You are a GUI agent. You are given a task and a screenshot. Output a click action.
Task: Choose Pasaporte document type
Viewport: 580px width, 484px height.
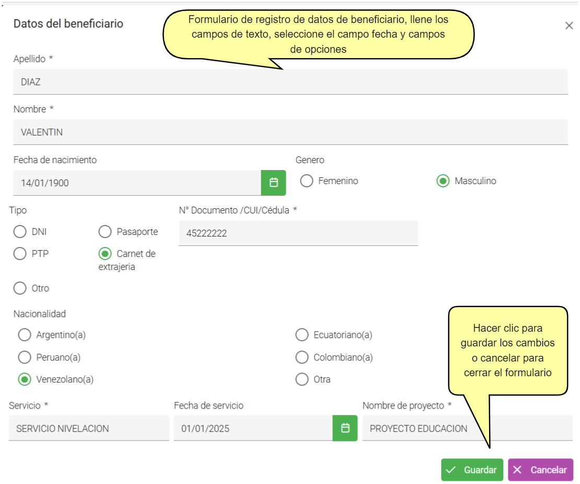(105, 232)
